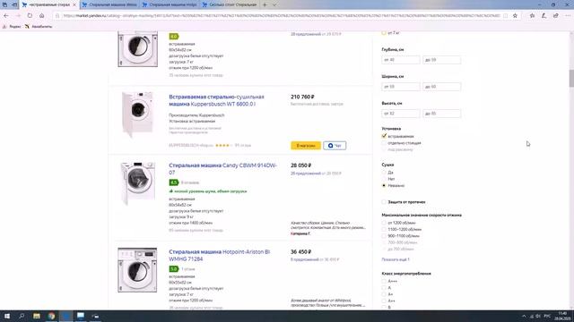Image resolution: width=574 pixels, height=322 pixels.
Task: Check the от 1200 об/мин spin speed
Action: tap(384, 223)
